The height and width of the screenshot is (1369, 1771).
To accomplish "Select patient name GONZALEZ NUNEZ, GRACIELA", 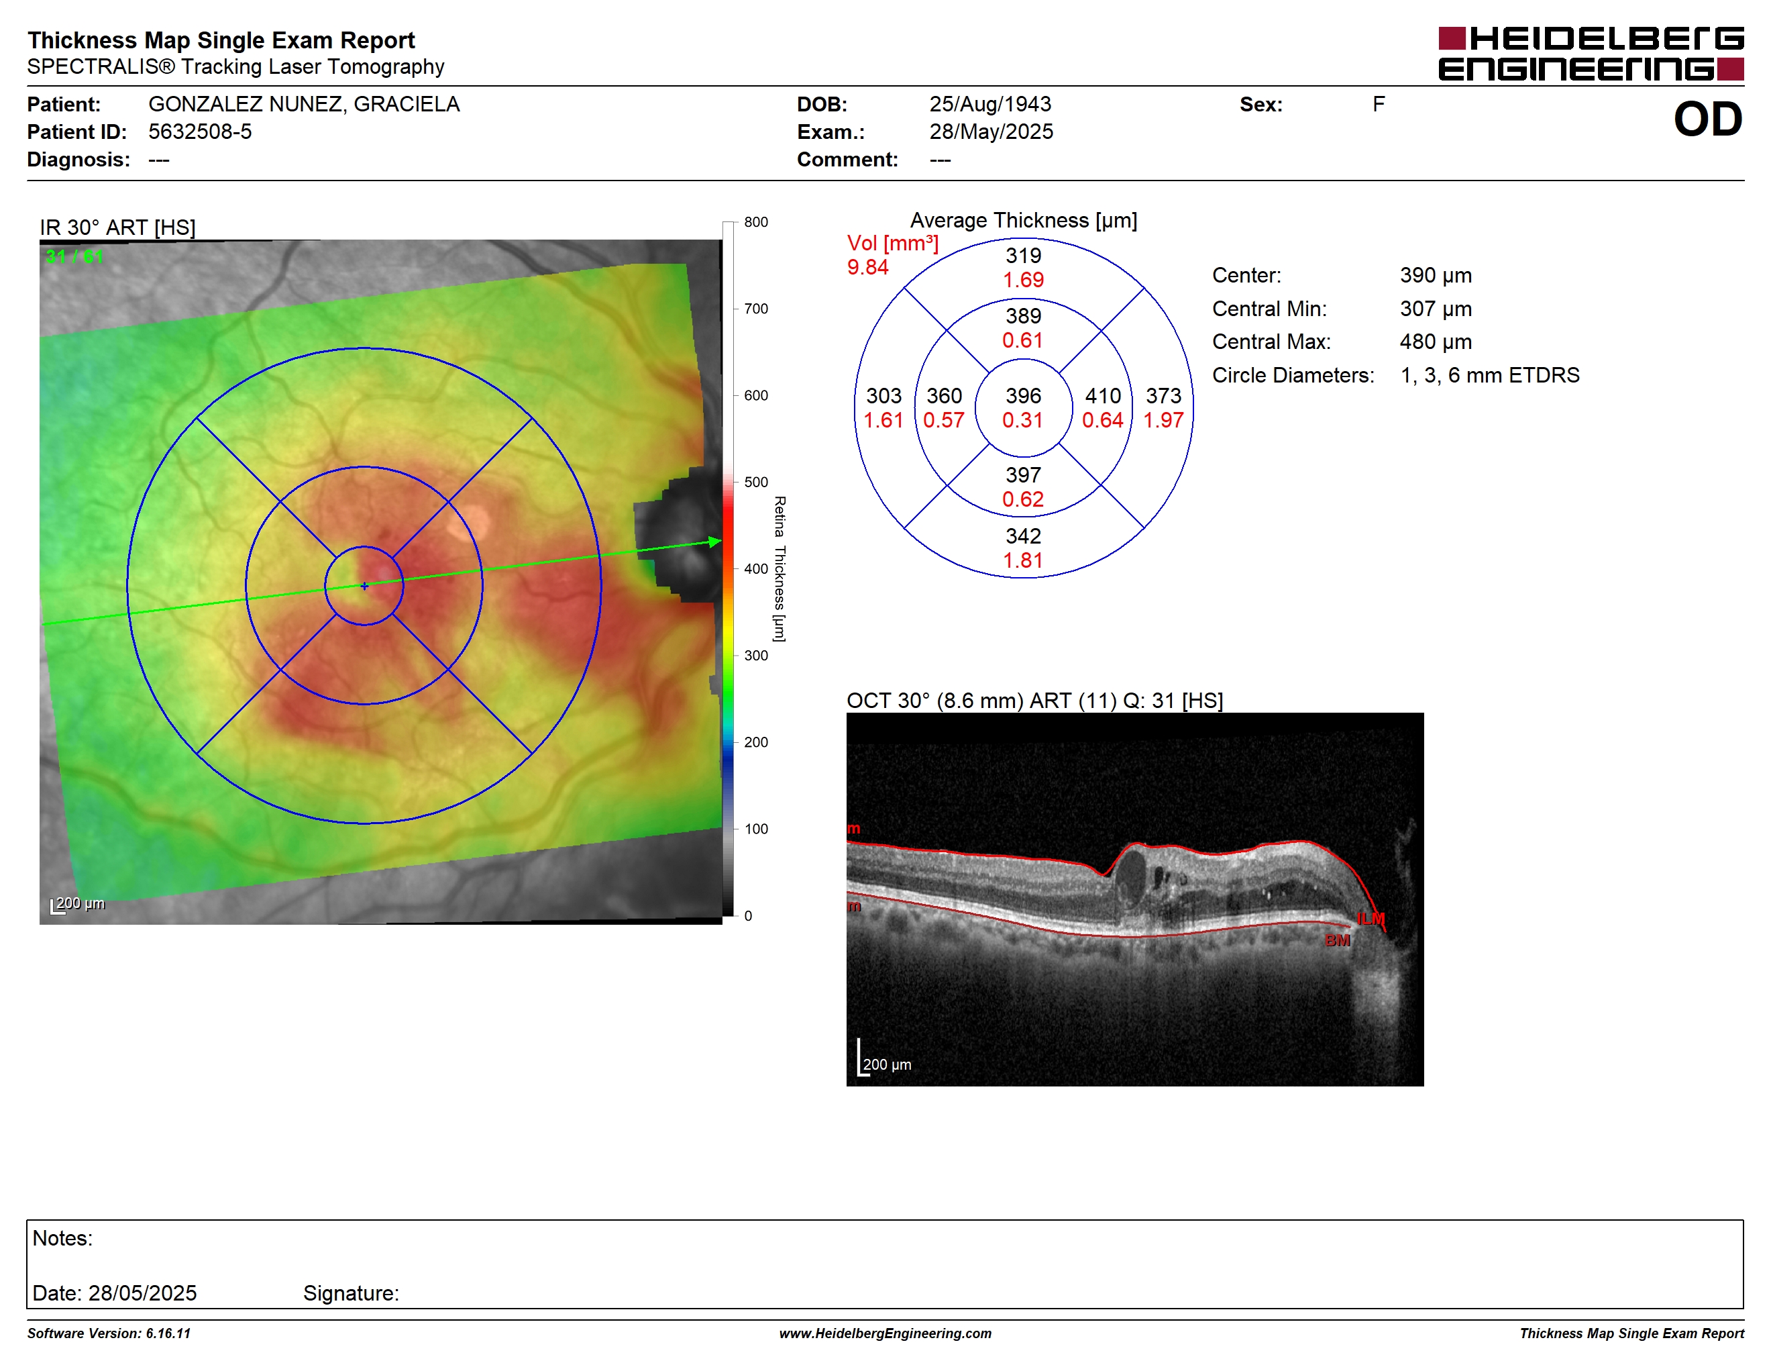I will click(303, 104).
